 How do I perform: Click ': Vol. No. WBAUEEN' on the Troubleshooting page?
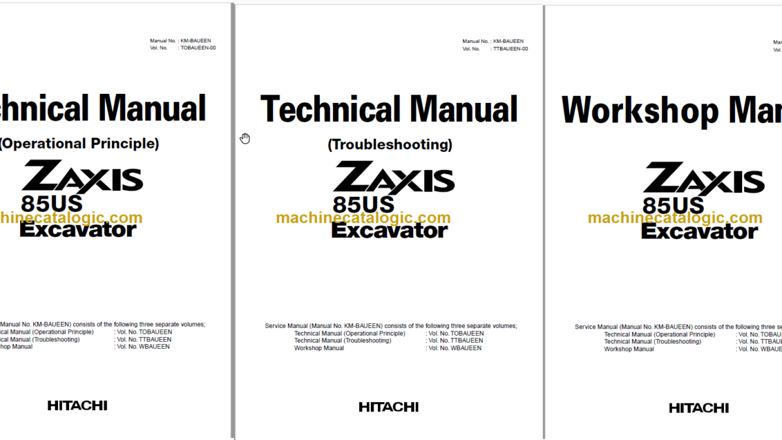454,348
